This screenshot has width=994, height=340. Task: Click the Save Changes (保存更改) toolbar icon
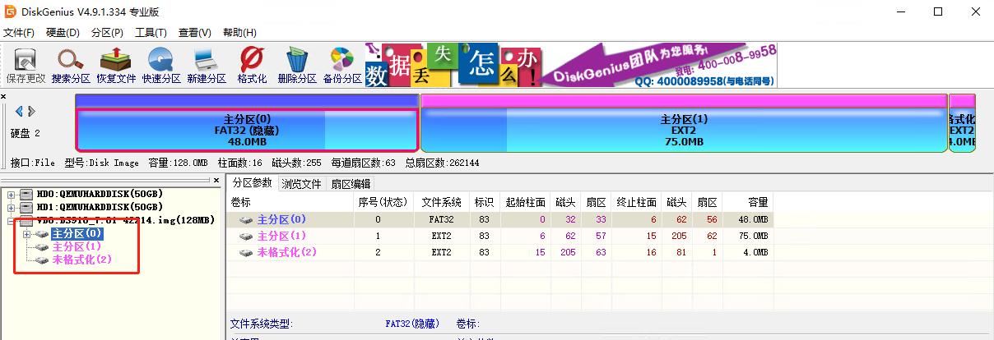(26, 66)
